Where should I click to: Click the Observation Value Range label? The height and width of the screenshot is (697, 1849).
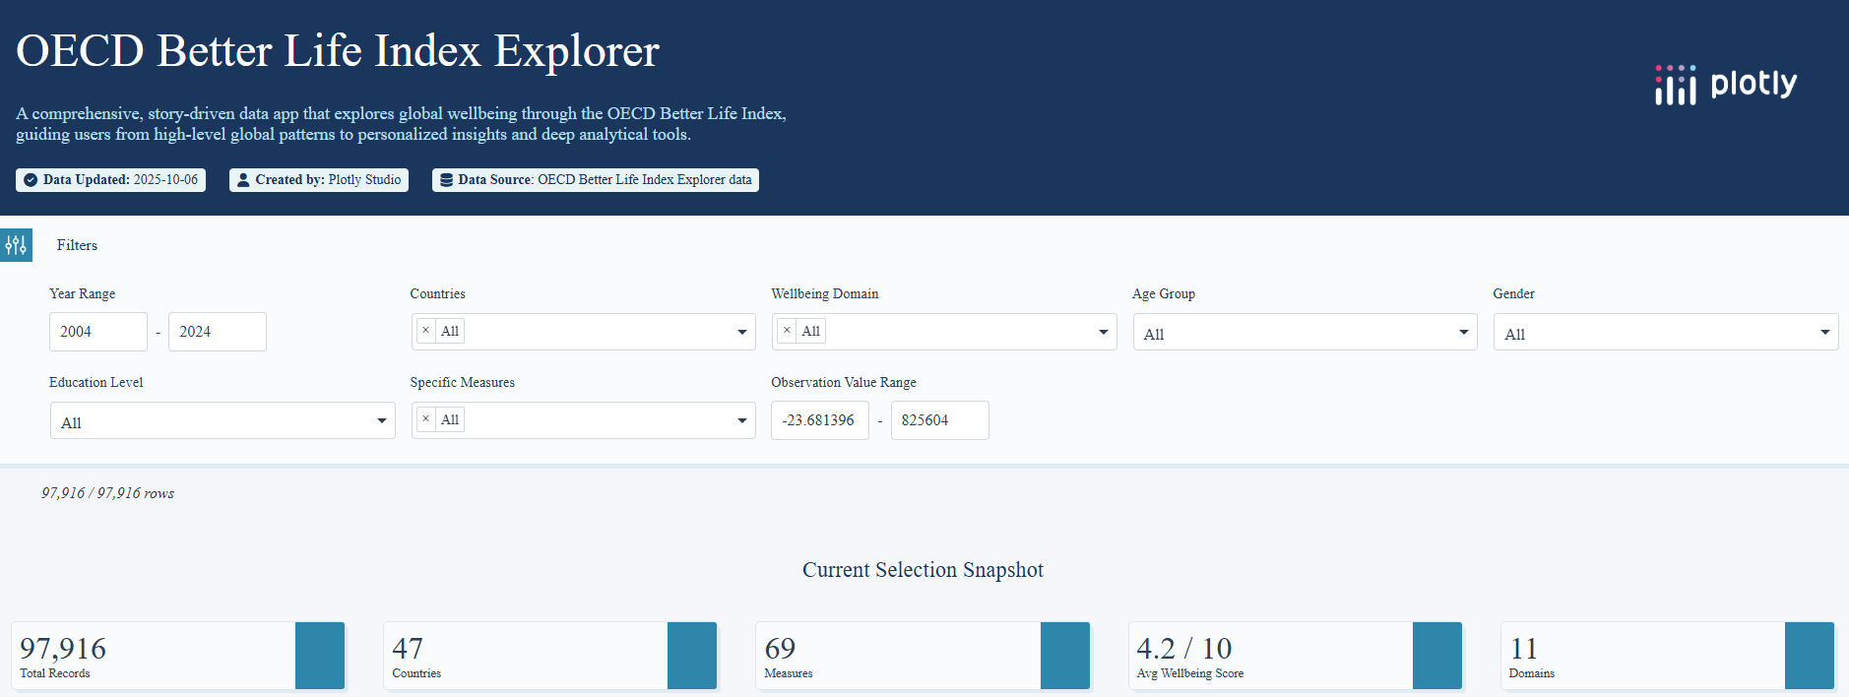pyautogui.click(x=844, y=382)
